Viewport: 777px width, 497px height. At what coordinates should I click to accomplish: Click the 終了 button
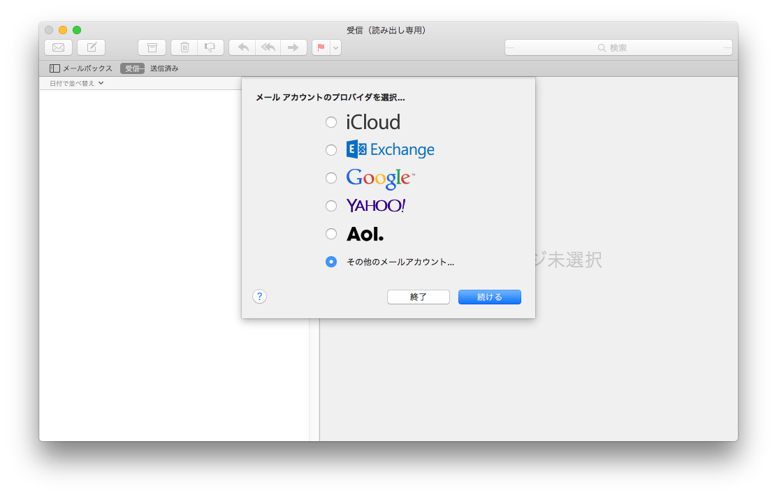click(x=419, y=297)
